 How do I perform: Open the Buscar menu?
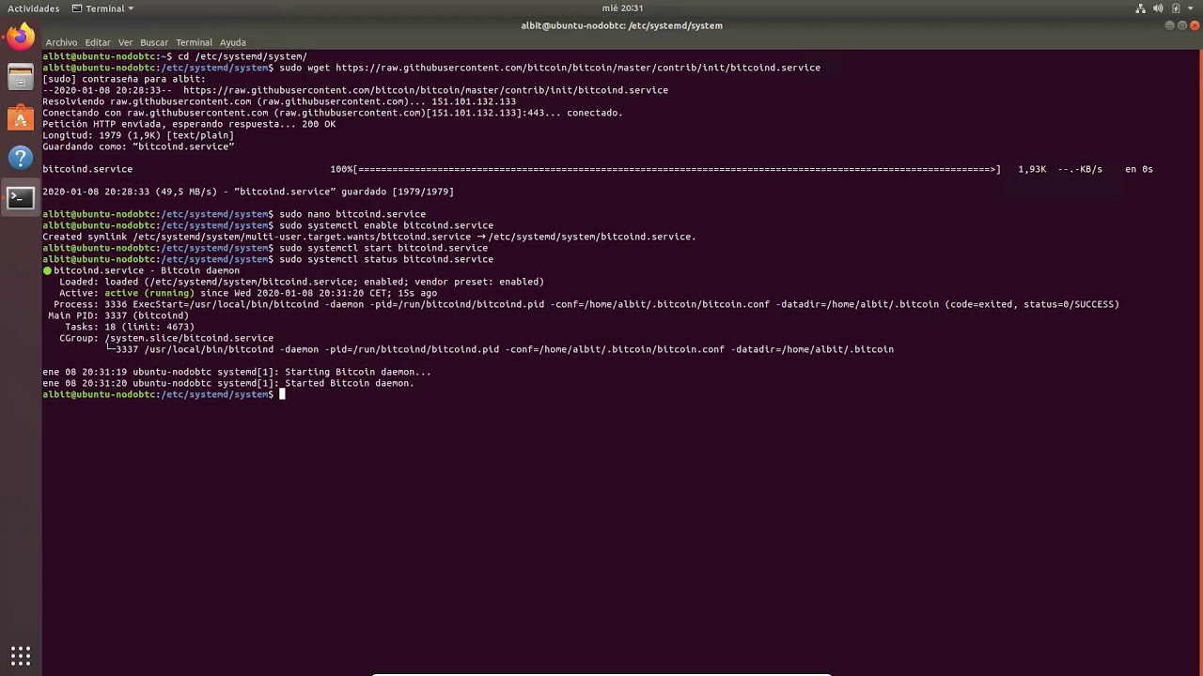coord(154,42)
